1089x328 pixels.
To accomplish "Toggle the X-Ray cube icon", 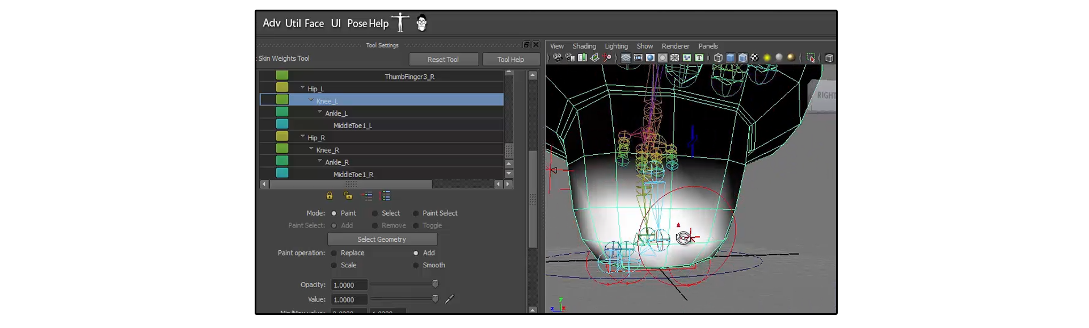I will pyautogui.click(x=829, y=58).
